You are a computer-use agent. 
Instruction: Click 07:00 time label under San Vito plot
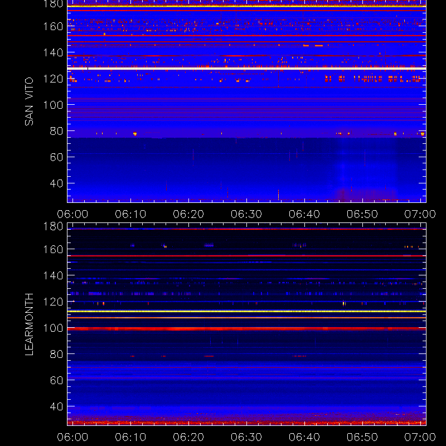tap(420, 214)
